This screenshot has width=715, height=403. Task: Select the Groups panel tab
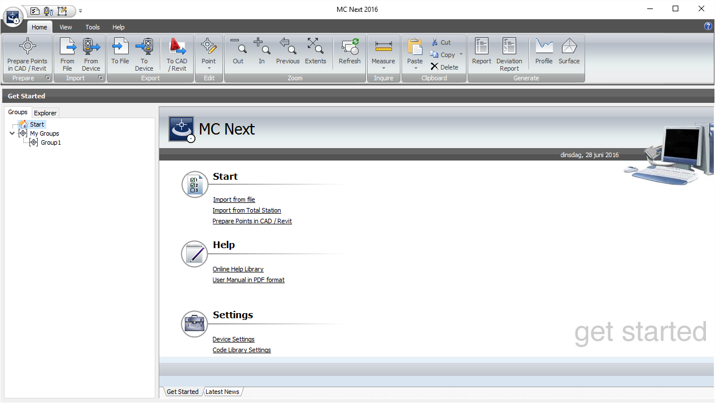[x=18, y=112]
